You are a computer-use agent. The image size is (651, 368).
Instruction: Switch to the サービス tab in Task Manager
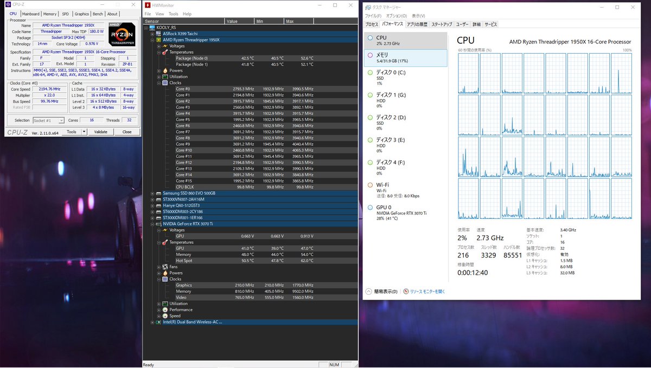tap(491, 24)
